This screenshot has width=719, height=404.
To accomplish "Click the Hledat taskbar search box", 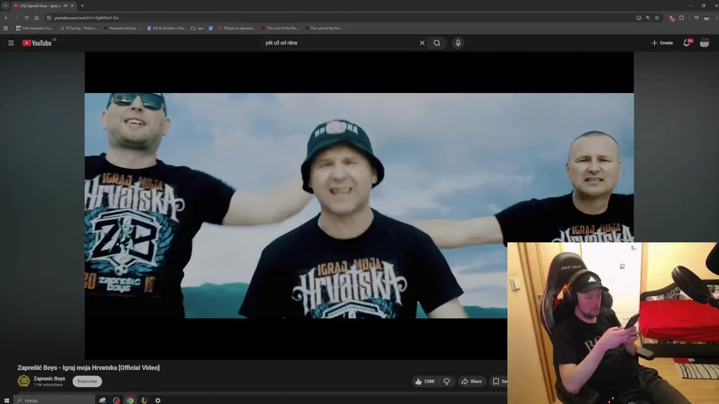I will (x=54, y=401).
